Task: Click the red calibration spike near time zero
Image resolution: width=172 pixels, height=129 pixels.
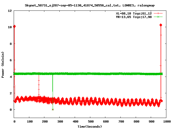Action: point(14,26)
